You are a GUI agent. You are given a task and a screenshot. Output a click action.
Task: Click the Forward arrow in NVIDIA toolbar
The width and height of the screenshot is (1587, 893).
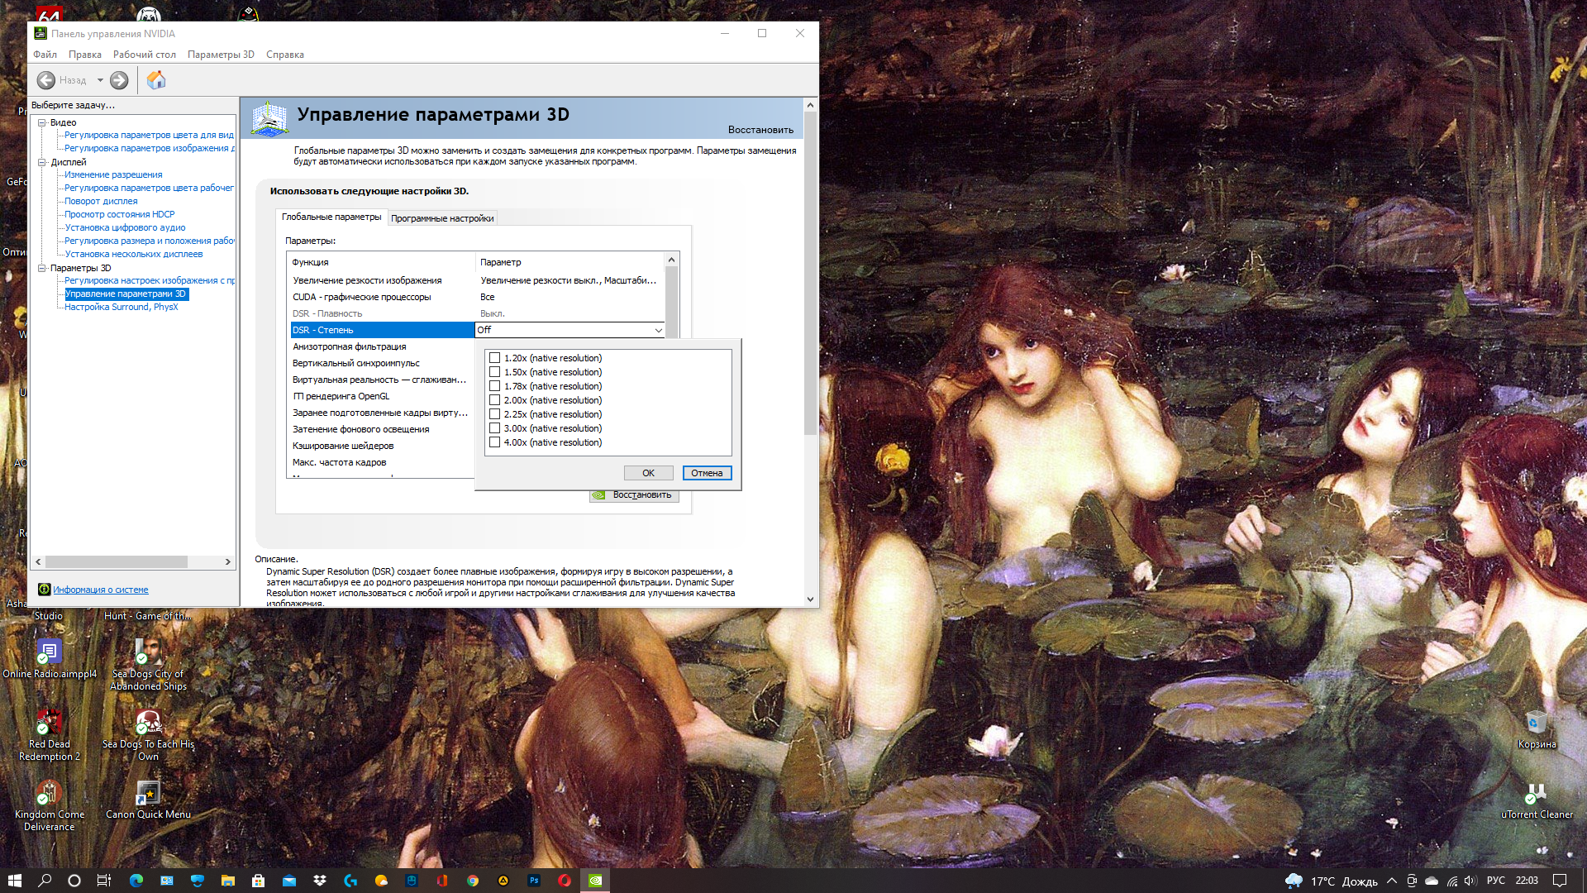(x=119, y=80)
